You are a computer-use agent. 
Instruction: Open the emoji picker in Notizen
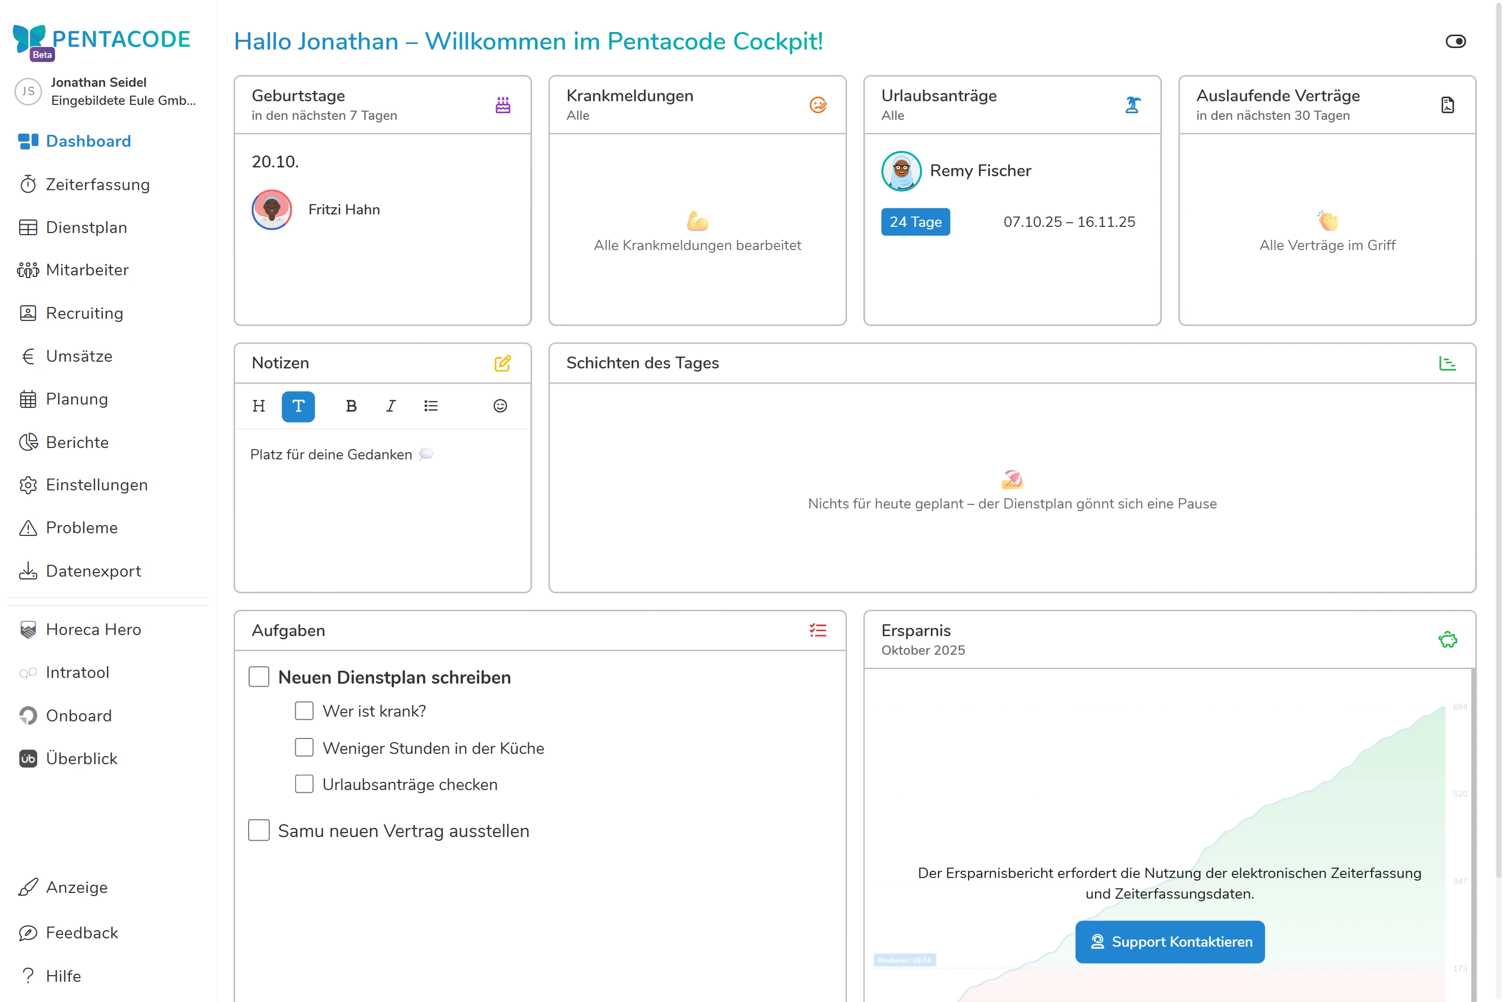499,406
